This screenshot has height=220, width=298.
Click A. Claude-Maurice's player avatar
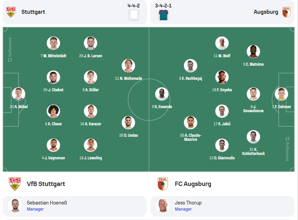pos(191,123)
